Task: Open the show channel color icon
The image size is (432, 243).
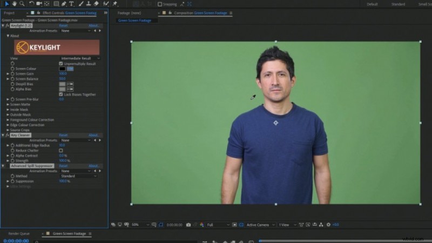Action: click(x=202, y=225)
